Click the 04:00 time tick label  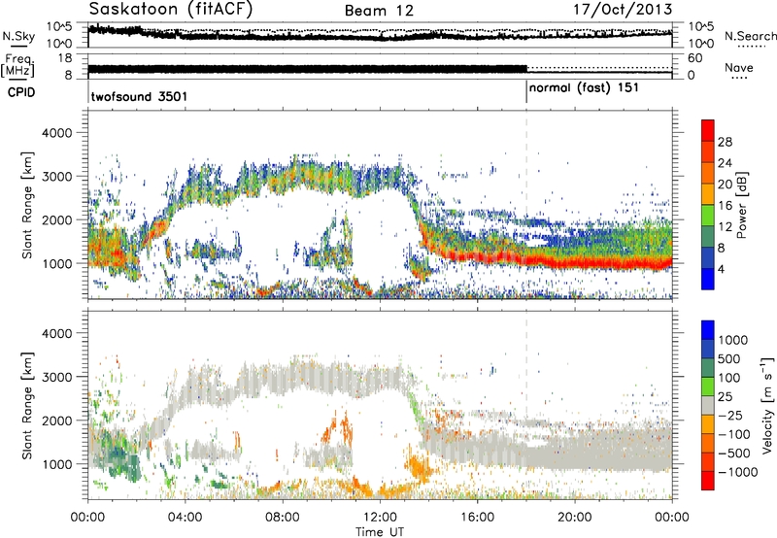click(x=185, y=518)
